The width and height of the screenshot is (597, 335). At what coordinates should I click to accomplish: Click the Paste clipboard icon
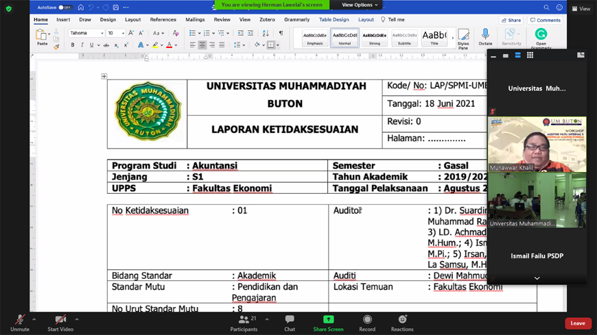40,35
